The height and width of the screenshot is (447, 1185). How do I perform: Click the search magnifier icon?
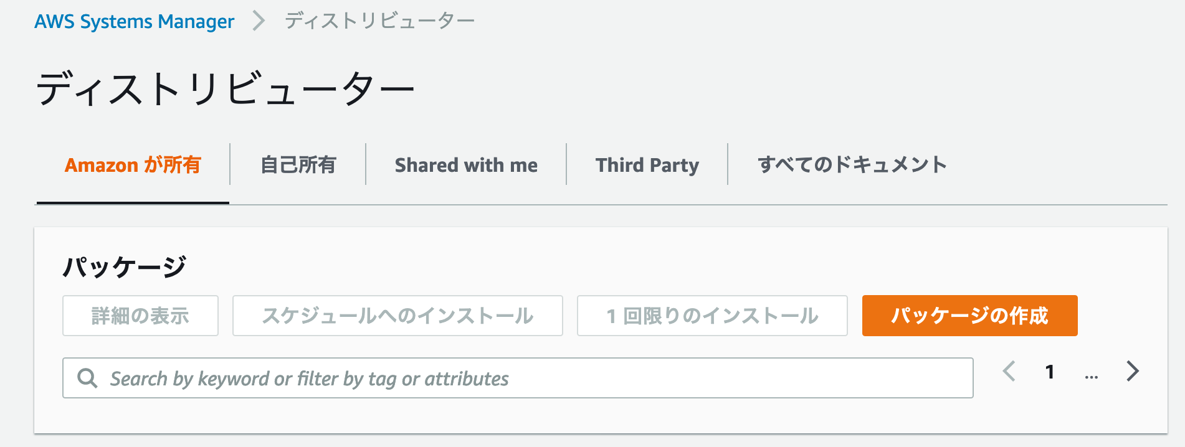[x=87, y=378]
